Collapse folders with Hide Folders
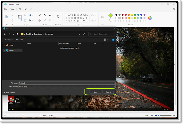183x124 pixels. [x=9, y=93]
